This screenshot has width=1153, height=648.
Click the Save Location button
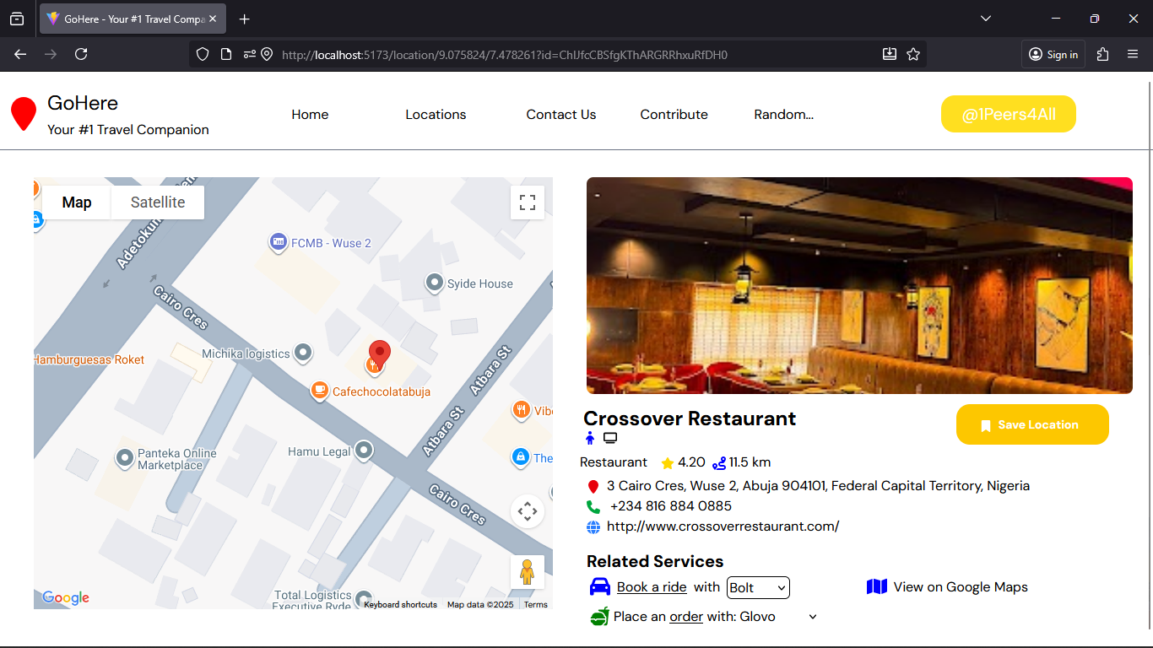tap(1032, 424)
